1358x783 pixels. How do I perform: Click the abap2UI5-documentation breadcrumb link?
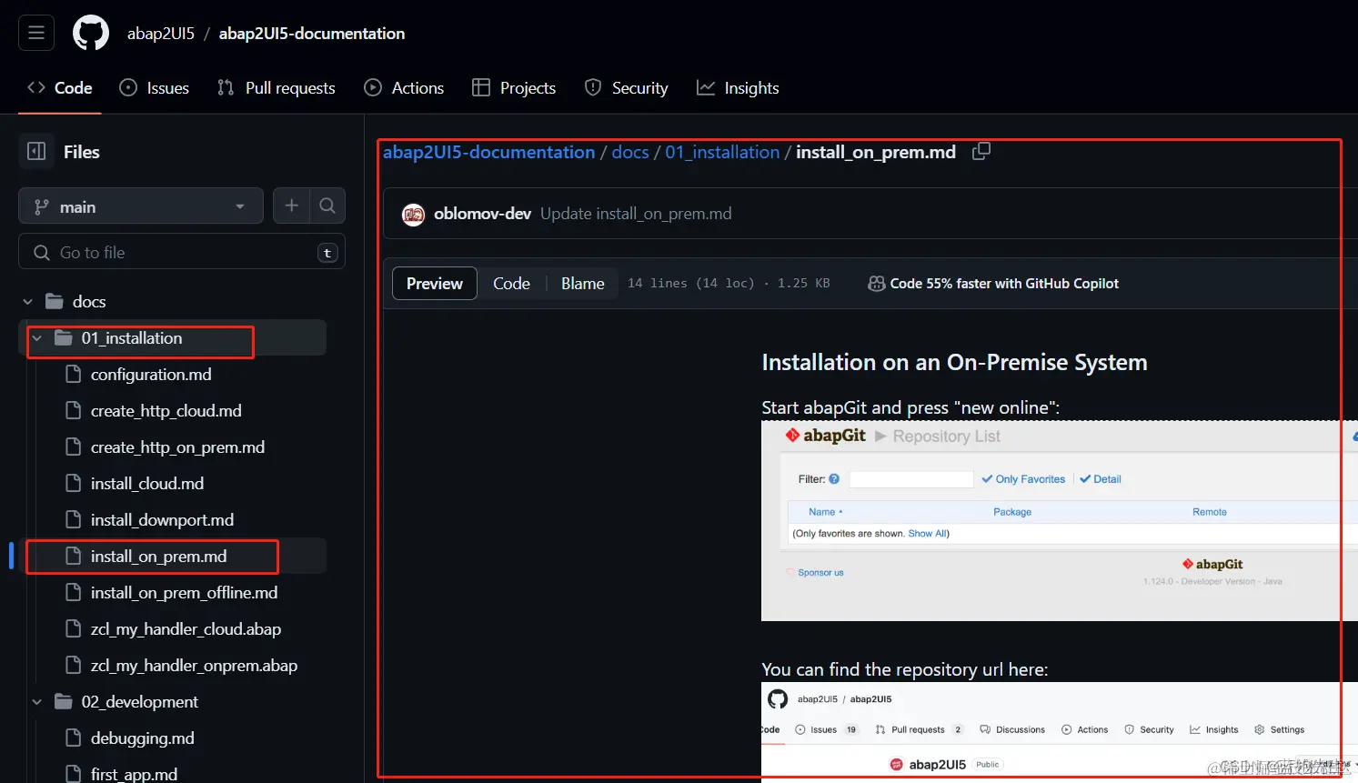point(488,152)
